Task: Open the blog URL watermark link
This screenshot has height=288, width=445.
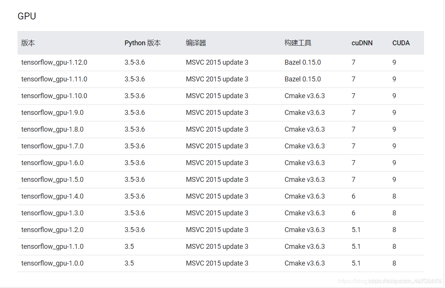Action: point(390,281)
